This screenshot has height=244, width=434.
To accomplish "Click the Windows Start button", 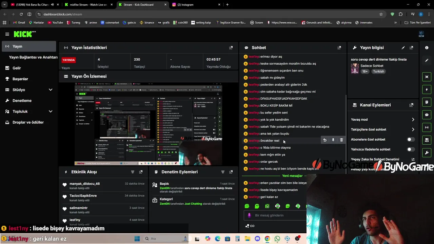I will tap(137, 239).
